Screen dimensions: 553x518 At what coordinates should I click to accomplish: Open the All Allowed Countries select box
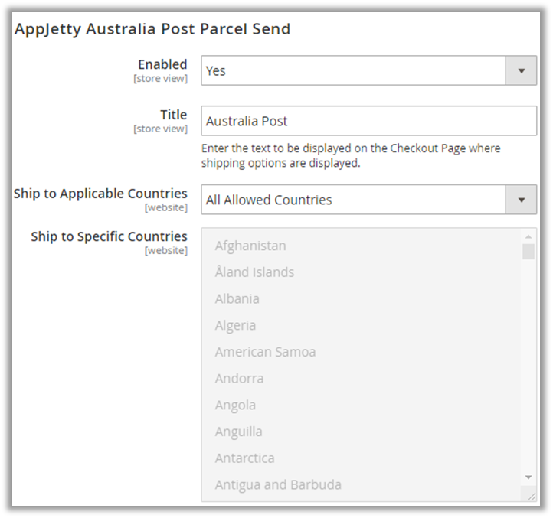[353, 200]
